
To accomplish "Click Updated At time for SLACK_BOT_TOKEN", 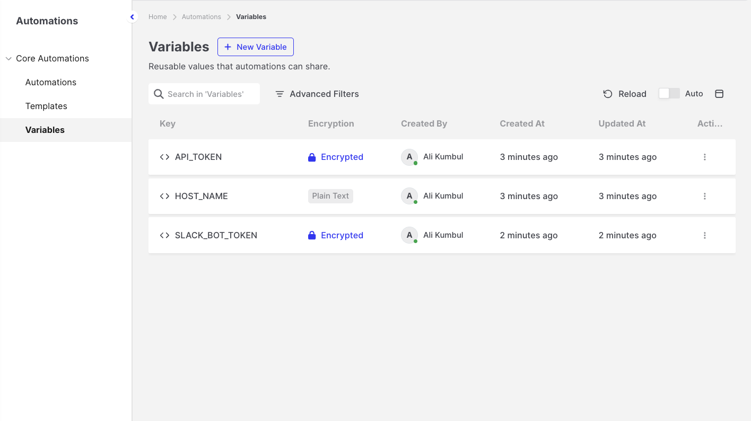I will click(627, 235).
